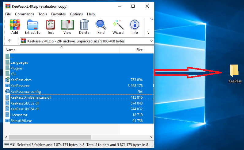
Task: Open the Commands menu
Action: [25, 14]
